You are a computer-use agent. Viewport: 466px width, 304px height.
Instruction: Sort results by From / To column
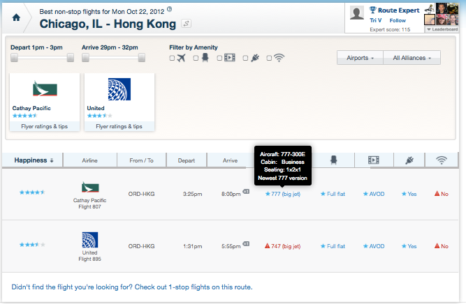[x=141, y=160]
